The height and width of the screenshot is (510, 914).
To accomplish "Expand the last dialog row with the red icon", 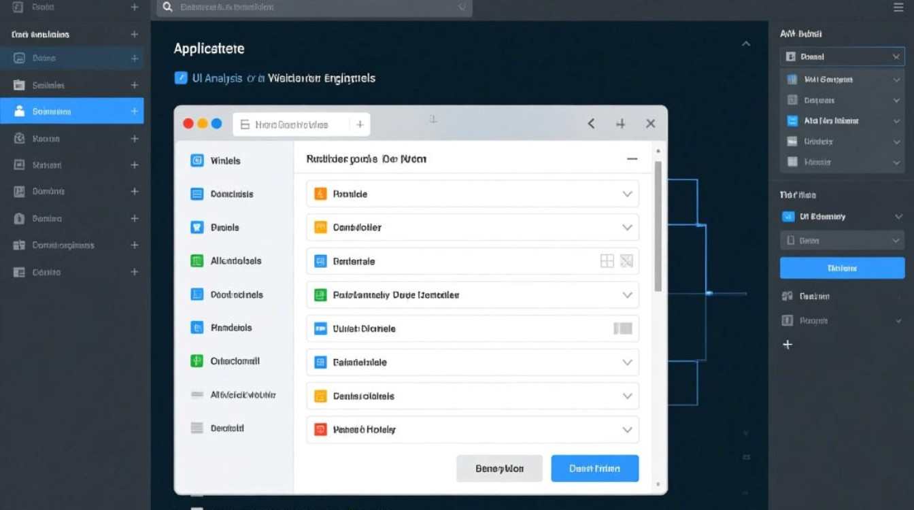I will tap(627, 430).
